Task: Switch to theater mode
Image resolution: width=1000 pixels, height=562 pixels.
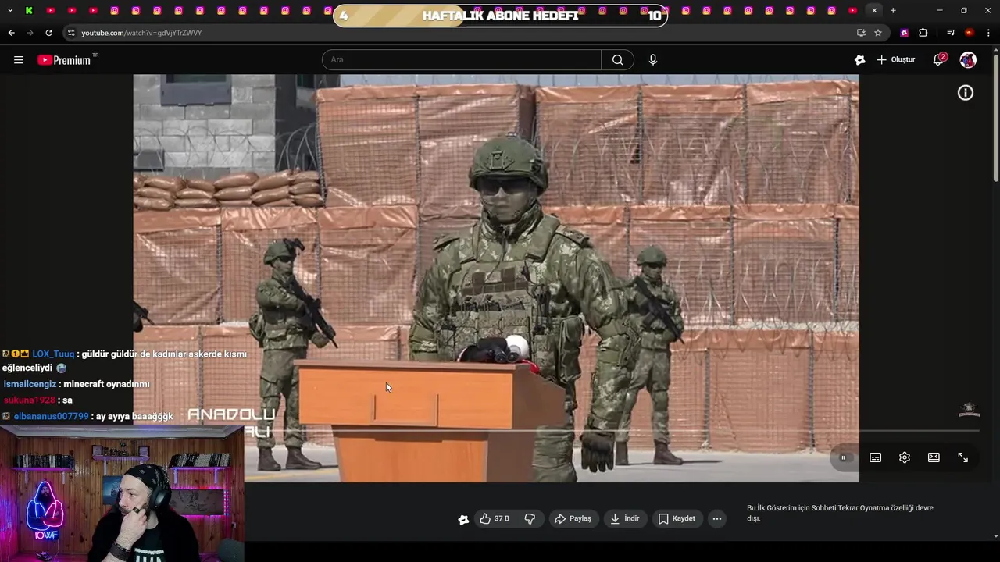Action: [x=934, y=458]
